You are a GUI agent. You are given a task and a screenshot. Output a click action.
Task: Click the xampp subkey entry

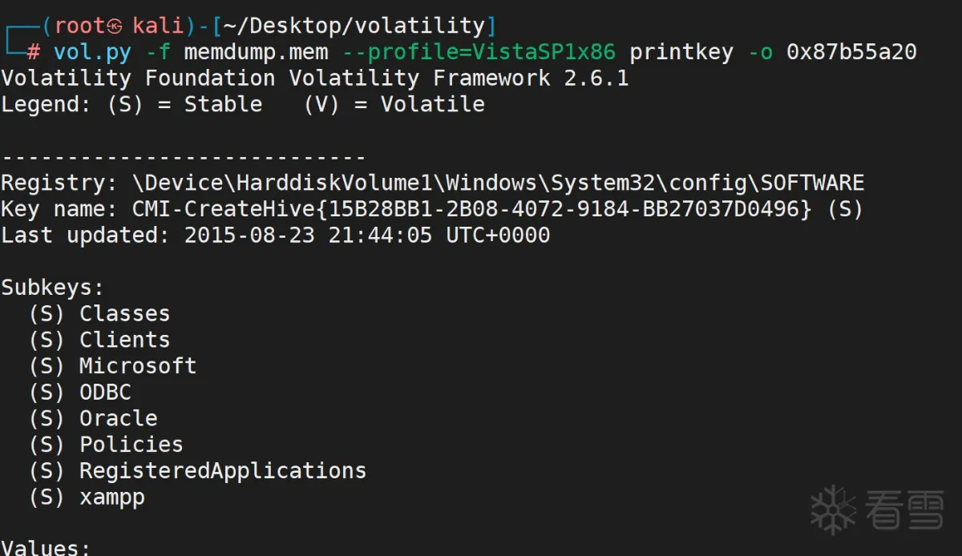tap(111, 497)
